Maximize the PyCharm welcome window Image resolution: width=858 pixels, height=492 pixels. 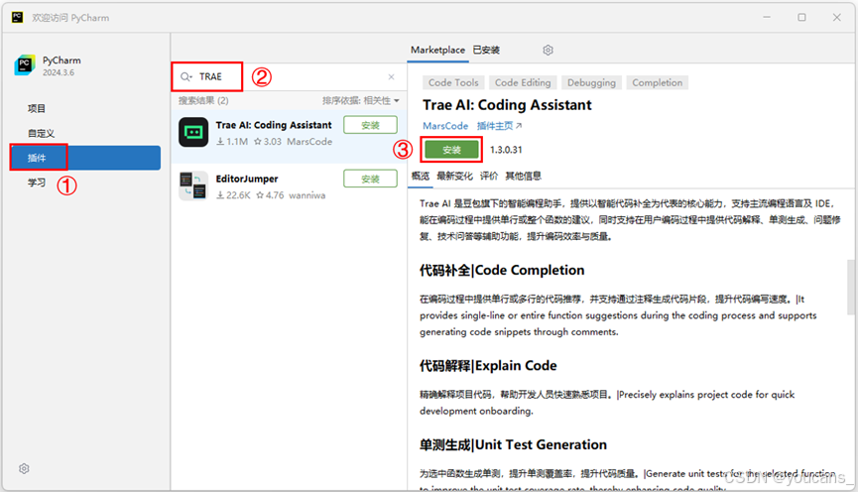coord(801,18)
